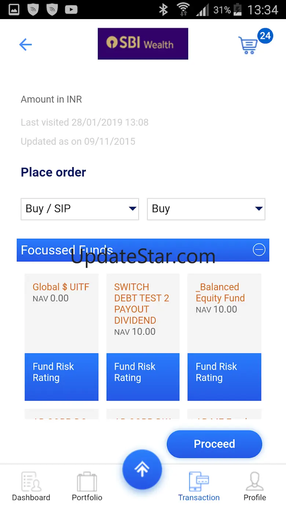This screenshot has width=286, height=509.
Task: Open the Profile tab
Action: [254, 487]
